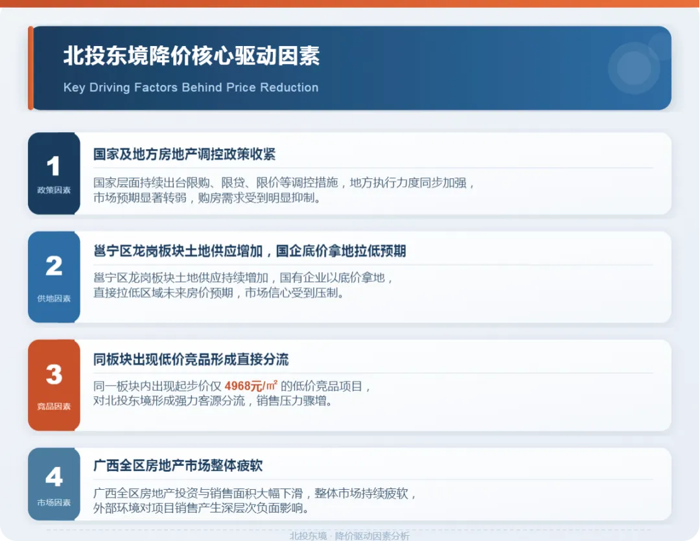This screenshot has height=541, width=700.
Task: Click the footer 北投东境 · 降价驱动因素分析
Action: pos(349,536)
